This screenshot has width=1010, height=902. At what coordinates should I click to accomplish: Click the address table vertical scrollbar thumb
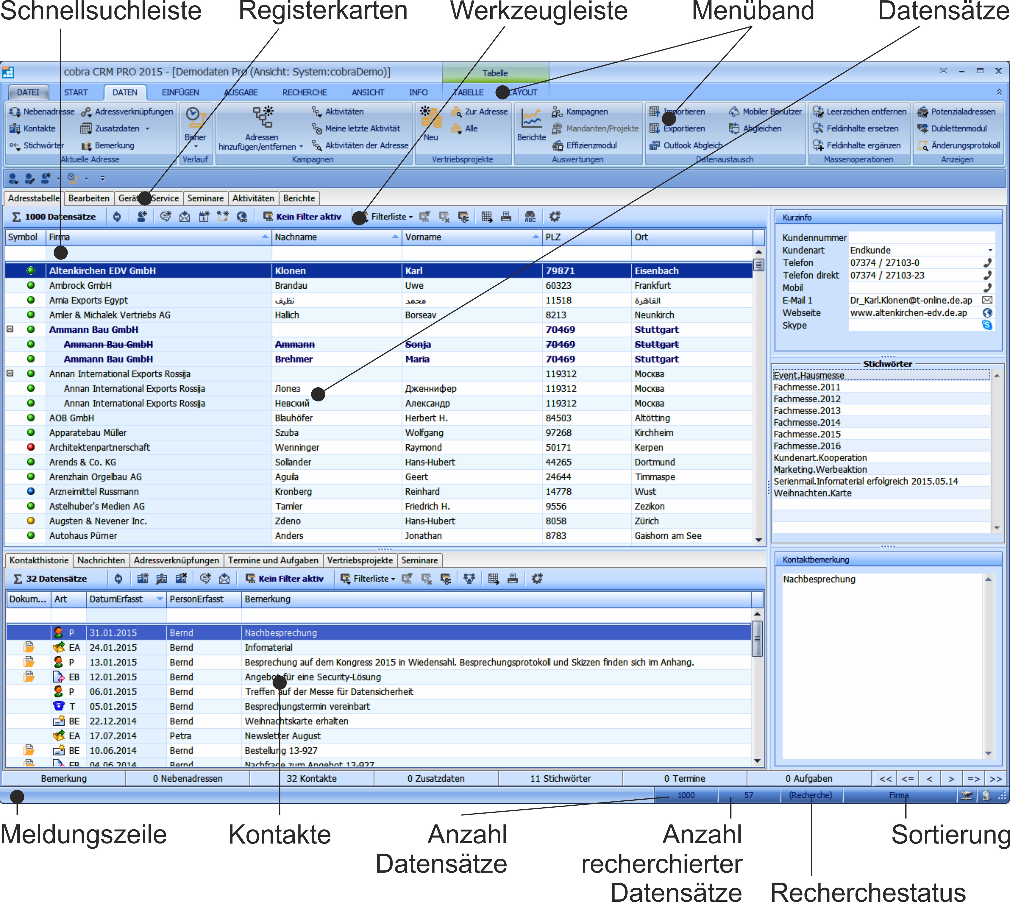[758, 265]
